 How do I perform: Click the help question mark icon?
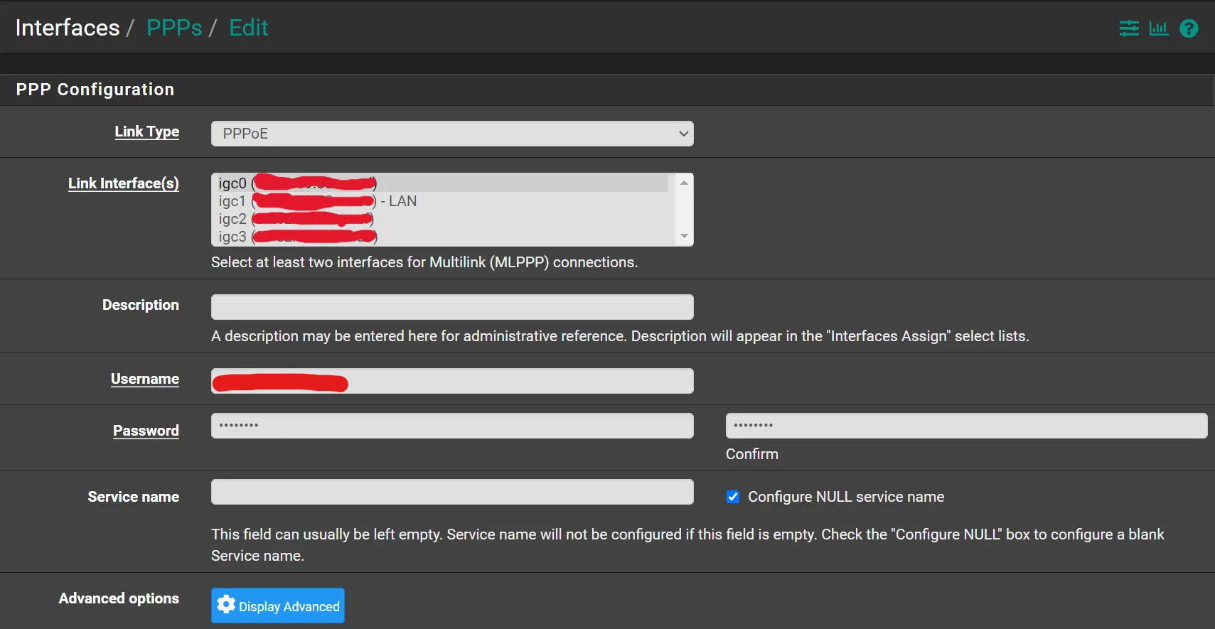[1188, 28]
